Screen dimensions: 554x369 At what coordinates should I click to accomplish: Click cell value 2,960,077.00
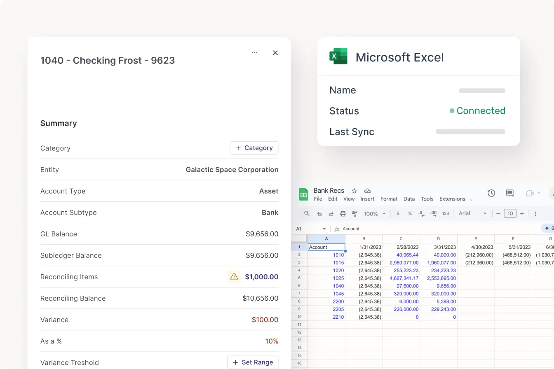click(401, 262)
